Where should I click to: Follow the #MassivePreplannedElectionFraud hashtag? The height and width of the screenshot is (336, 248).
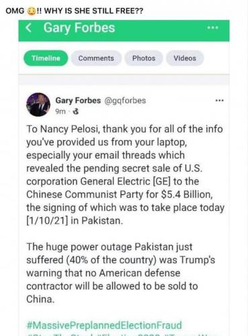[104, 325]
